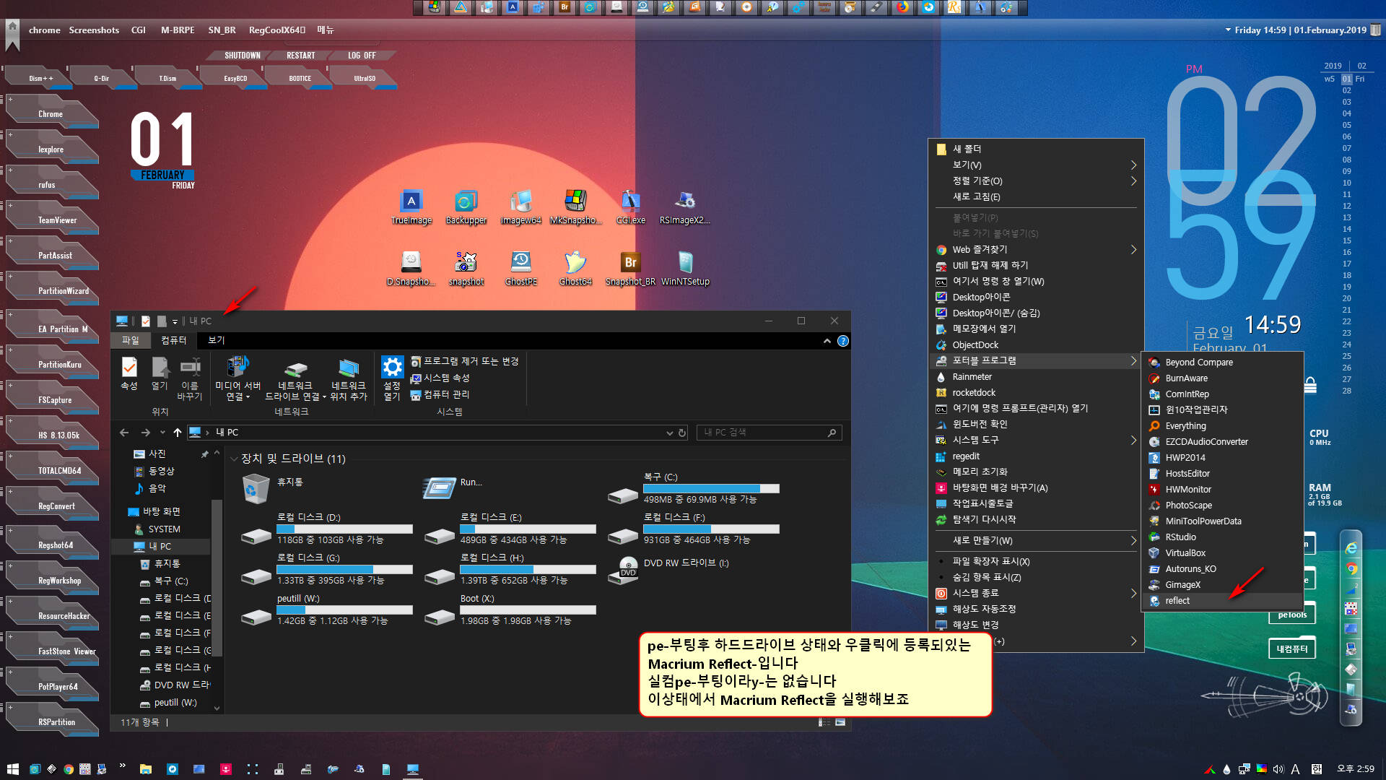
Task: Click the 미디어 서버 연결 ribbon icon
Action: 237,378
